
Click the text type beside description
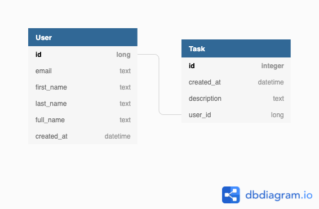coord(278,99)
